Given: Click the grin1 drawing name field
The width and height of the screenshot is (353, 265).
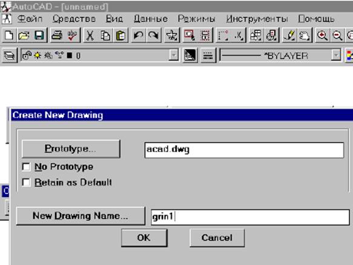Looking at the screenshot, I should point(250,217).
